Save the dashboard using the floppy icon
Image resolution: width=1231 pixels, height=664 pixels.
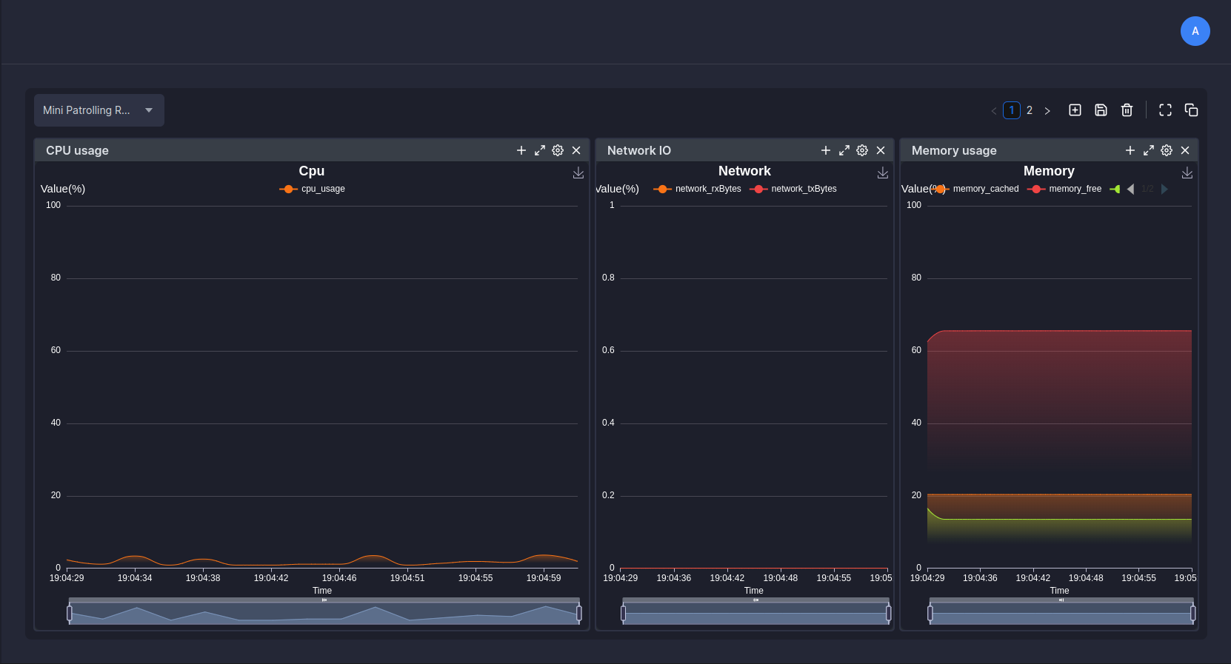1101,110
